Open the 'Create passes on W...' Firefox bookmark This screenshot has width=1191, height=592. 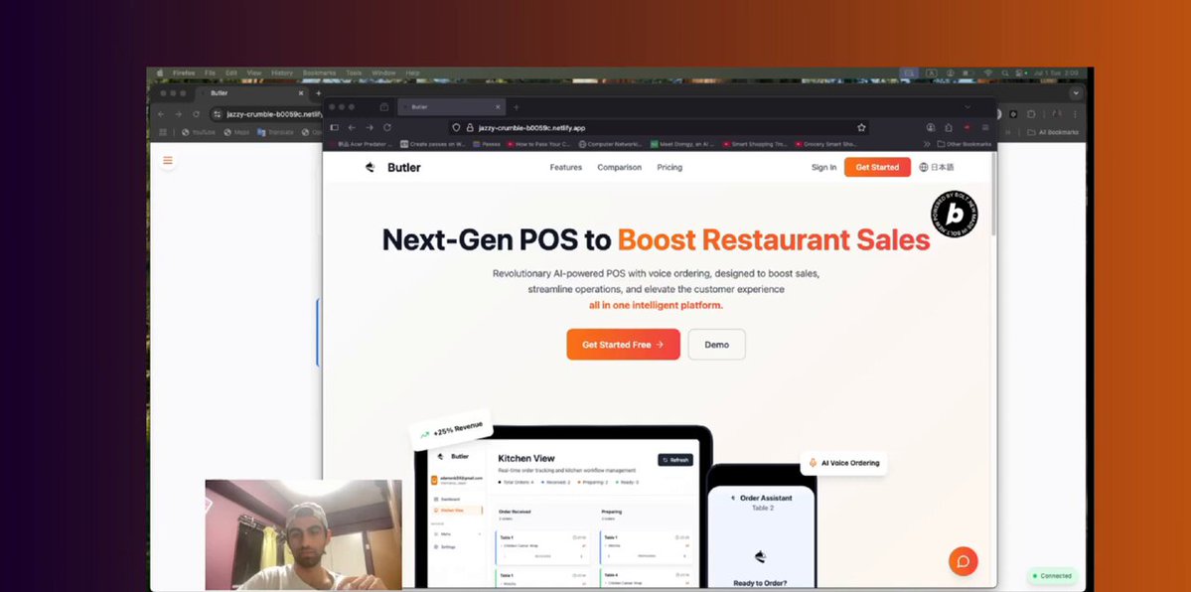433,144
